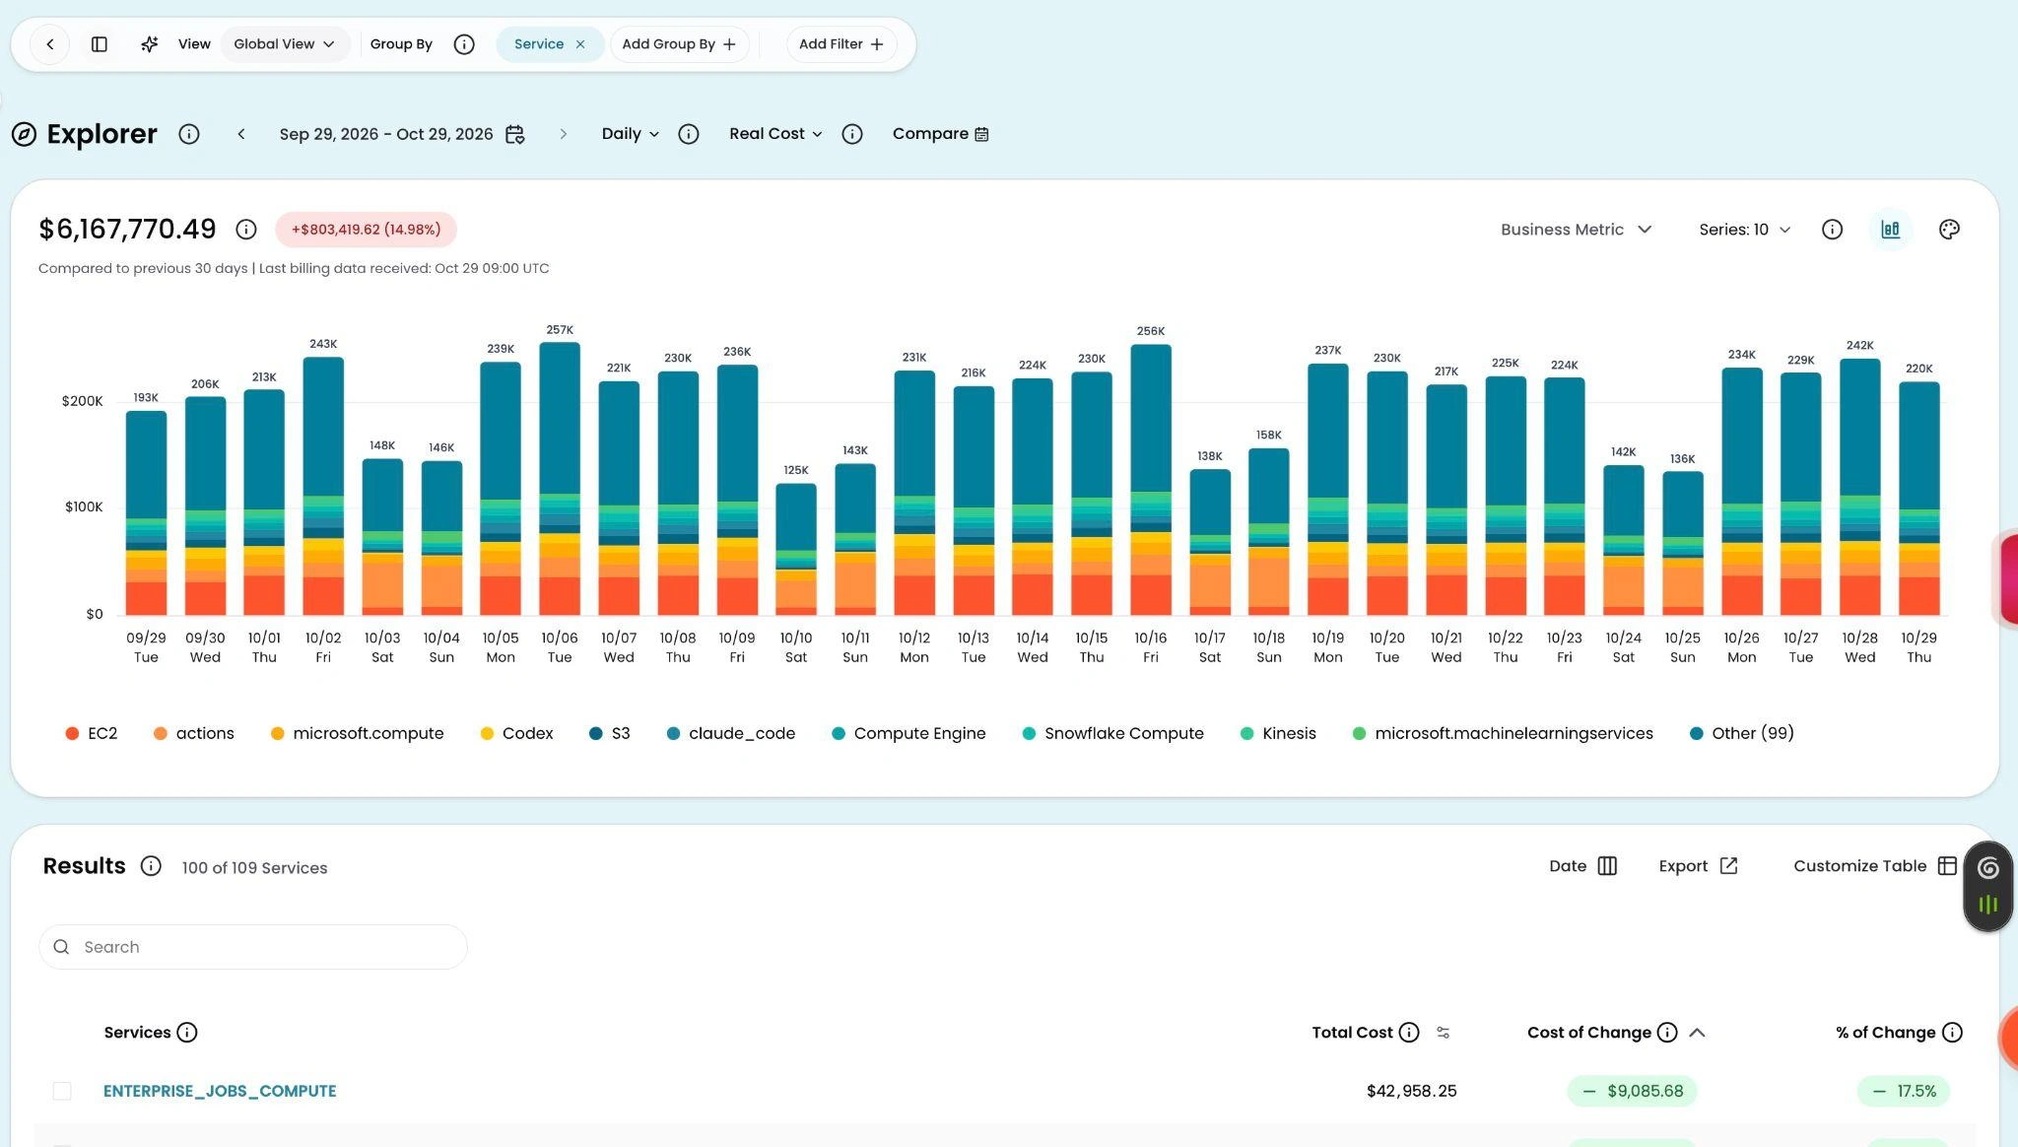
Task: Open the Results info icon
Action: coord(151,866)
